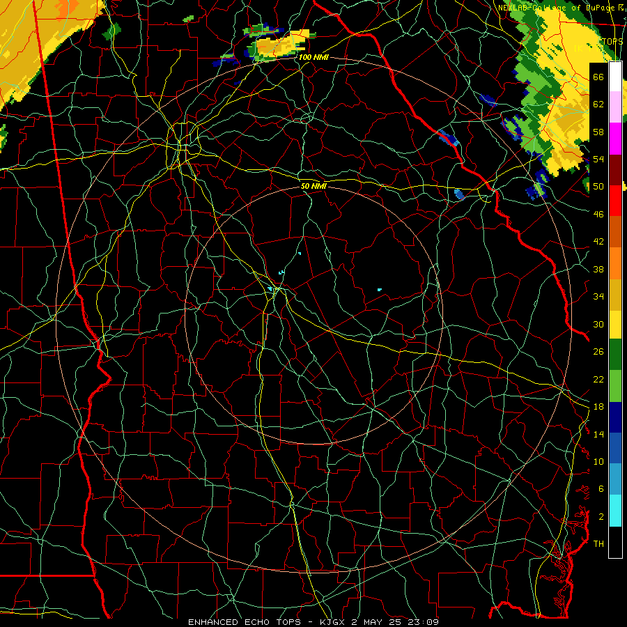This screenshot has width=627, height=627.
Task: Select the light orange legend band
Action: click(x=615, y=263)
